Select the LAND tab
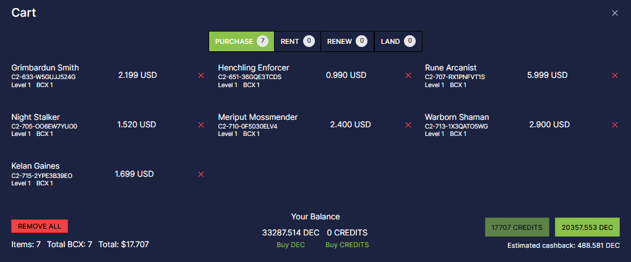 click(x=398, y=41)
